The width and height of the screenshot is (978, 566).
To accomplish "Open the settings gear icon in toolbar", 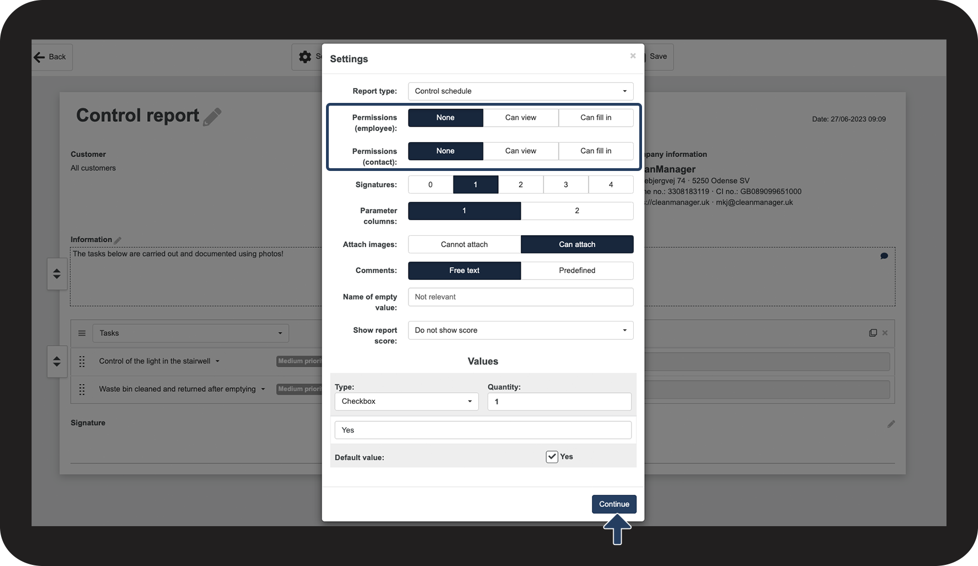I will click(x=305, y=56).
